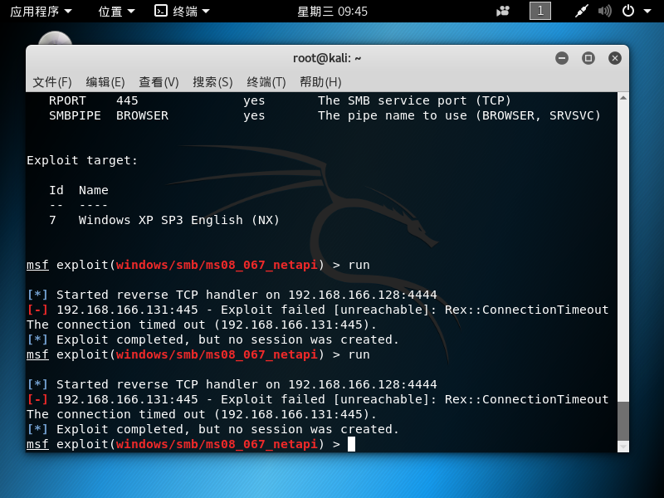
Task: Minimize the root@kali terminal window
Action: pos(562,58)
